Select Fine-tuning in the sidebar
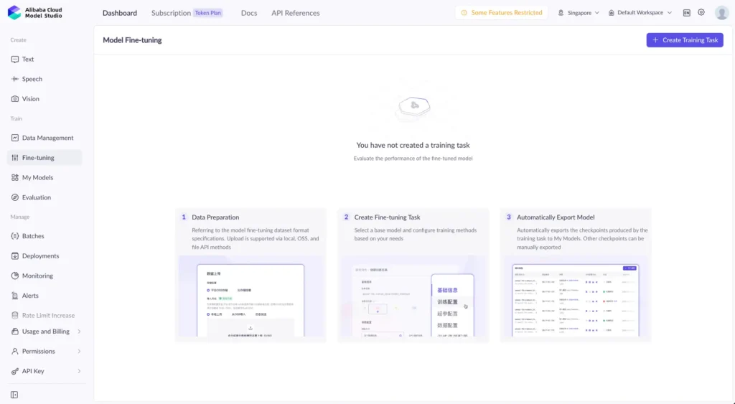 45,158
